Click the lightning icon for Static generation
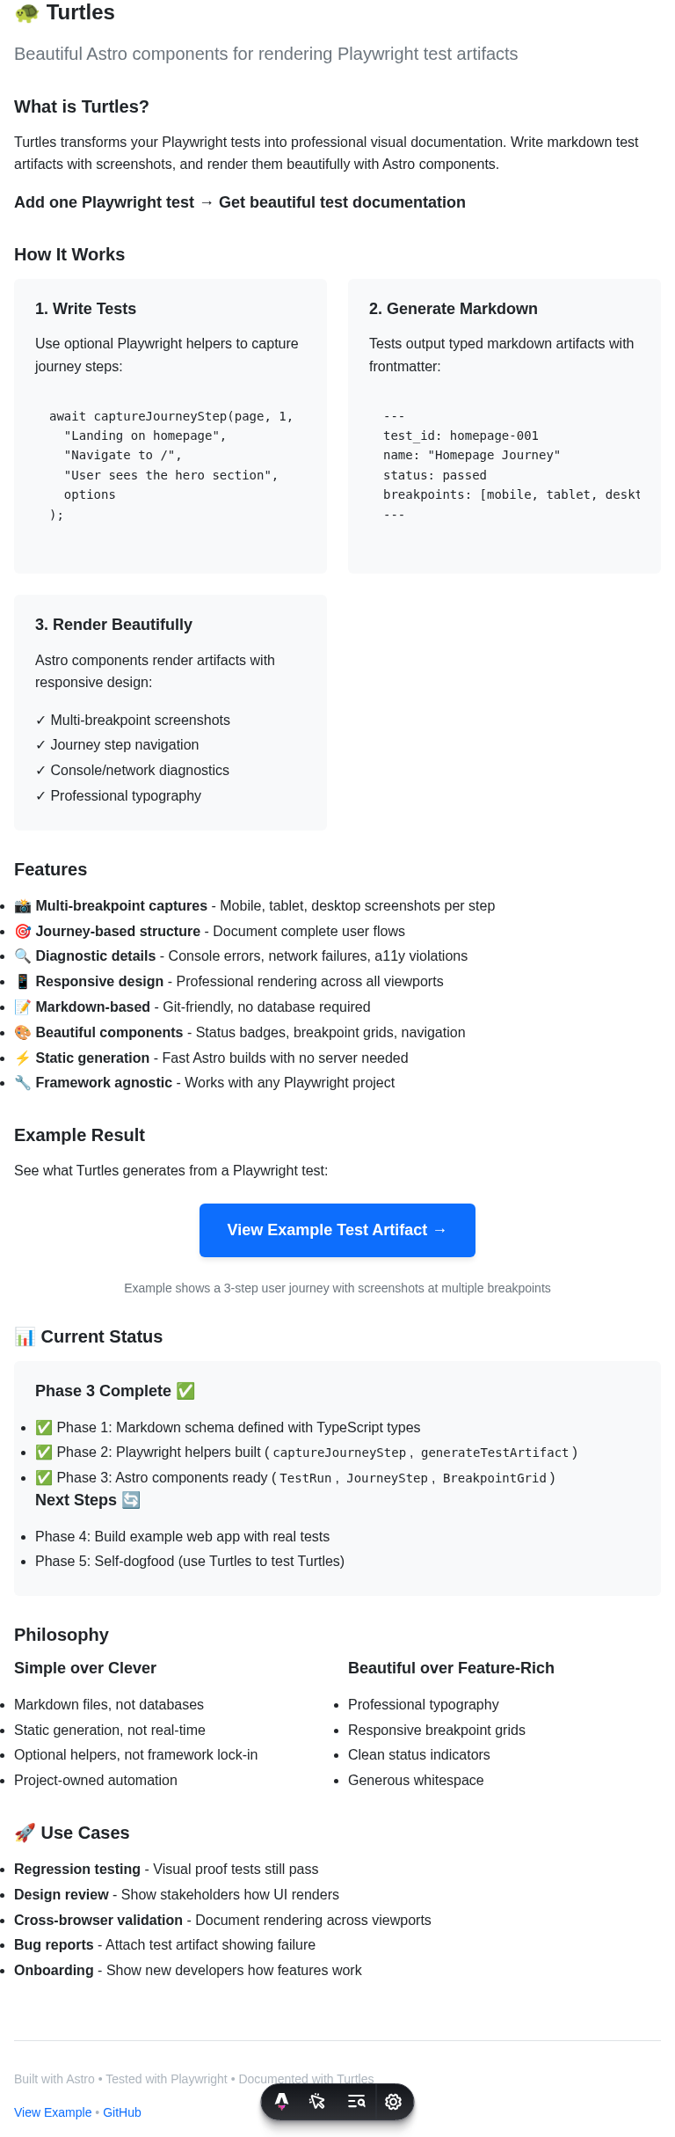This screenshot has width=675, height=2137. (23, 1058)
